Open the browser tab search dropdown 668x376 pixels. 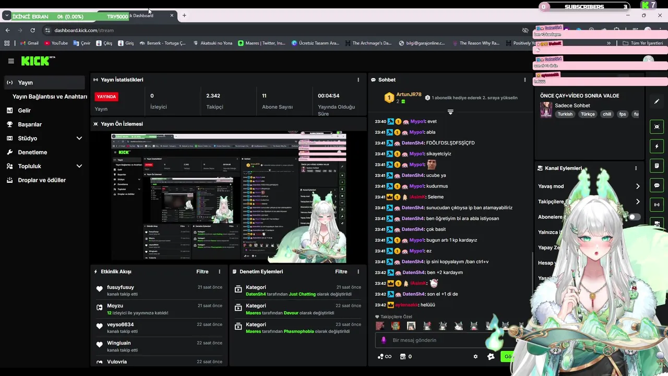click(6, 16)
